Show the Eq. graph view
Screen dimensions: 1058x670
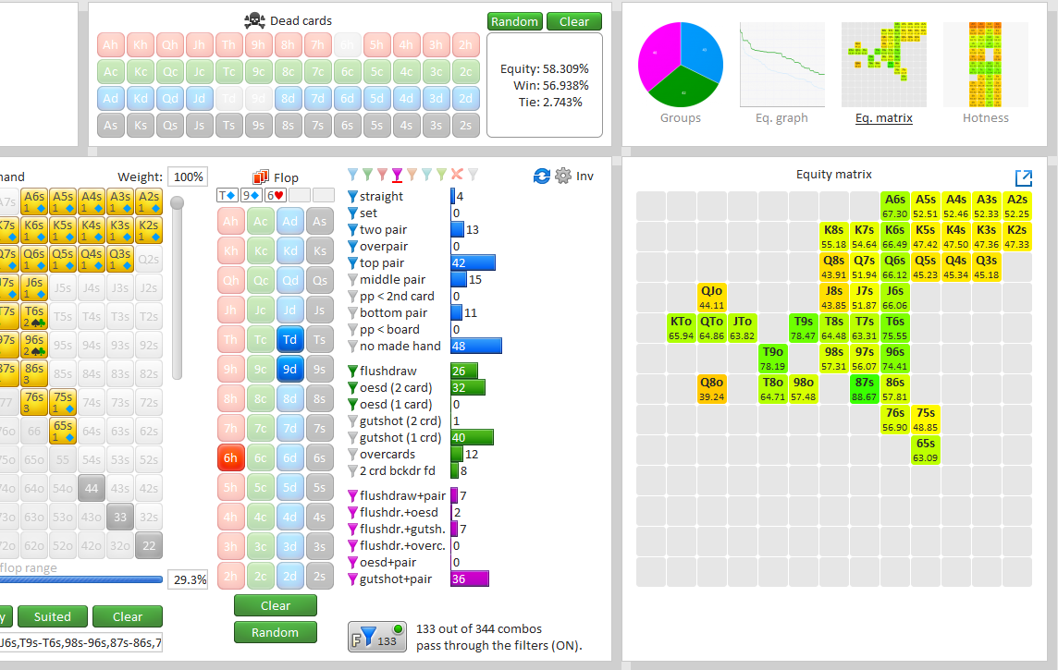tap(781, 74)
